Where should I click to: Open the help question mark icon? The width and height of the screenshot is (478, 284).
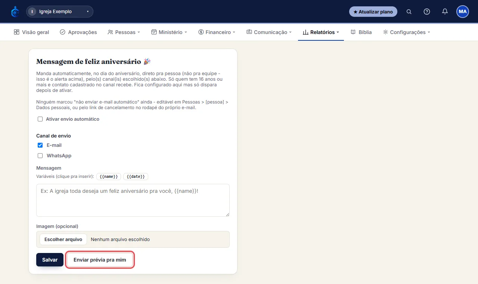coord(427,12)
